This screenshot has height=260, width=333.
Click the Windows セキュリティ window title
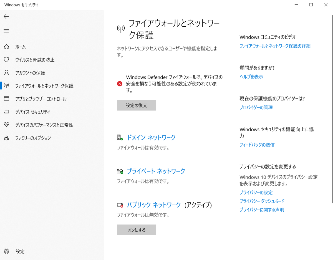(22, 5)
